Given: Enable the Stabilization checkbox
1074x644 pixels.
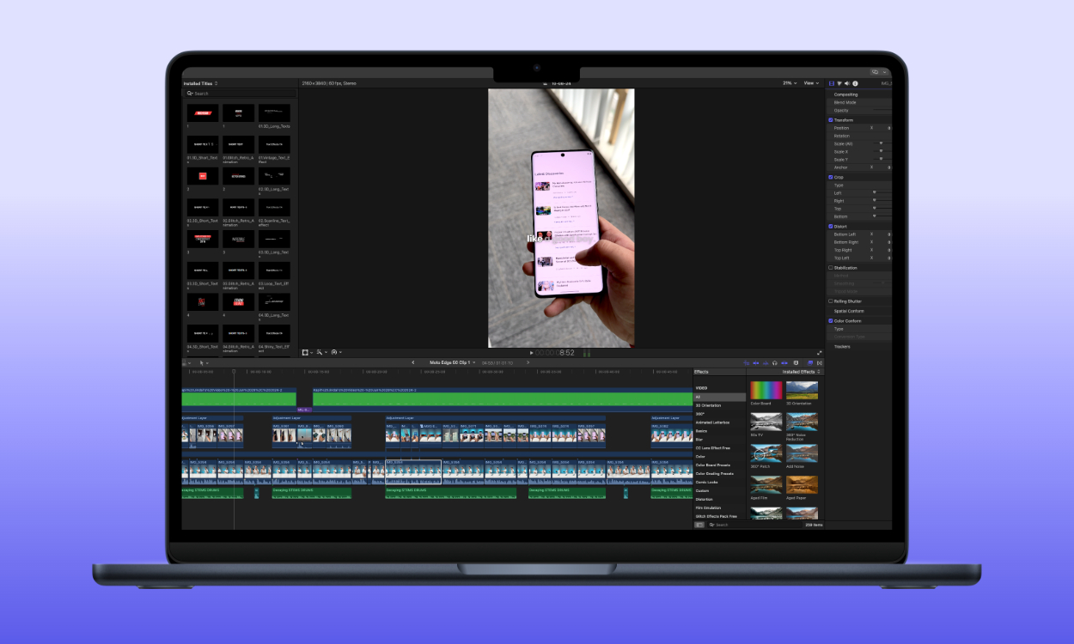Looking at the screenshot, I should click(830, 268).
